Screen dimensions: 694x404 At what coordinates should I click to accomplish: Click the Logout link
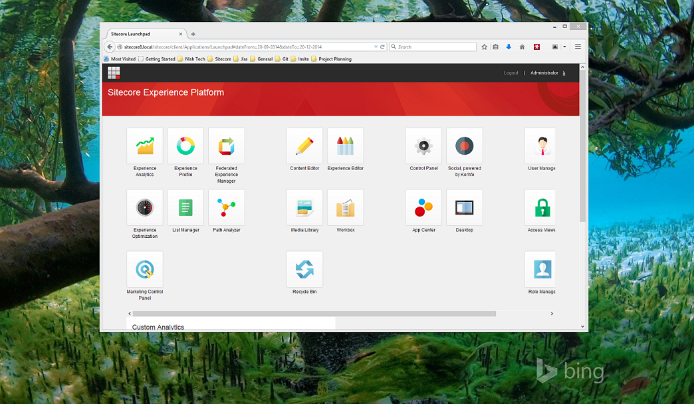click(x=511, y=72)
